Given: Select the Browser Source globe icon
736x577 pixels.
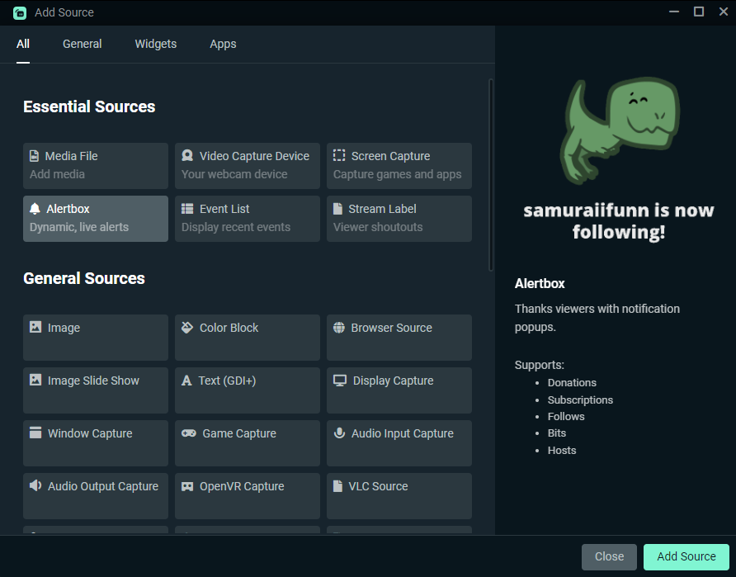Looking at the screenshot, I should [339, 328].
